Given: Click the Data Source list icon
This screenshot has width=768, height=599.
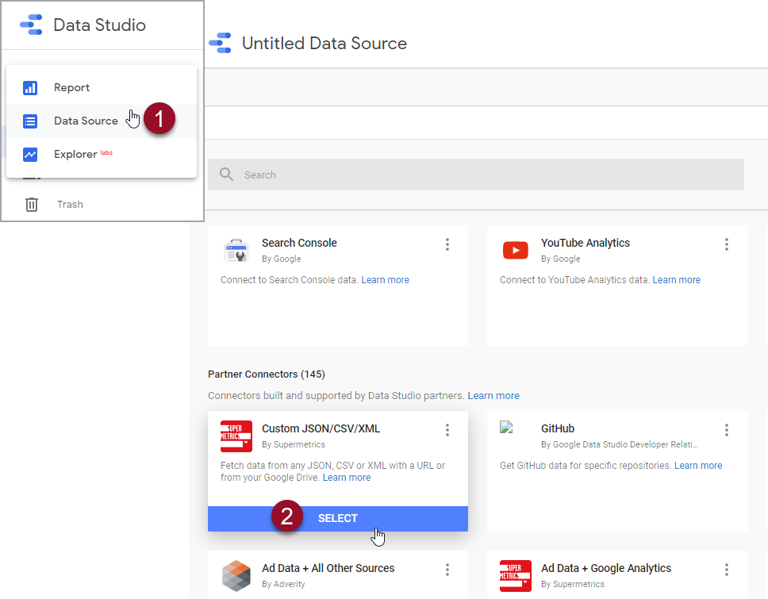Looking at the screenshot, I should [x=30, y=121].
